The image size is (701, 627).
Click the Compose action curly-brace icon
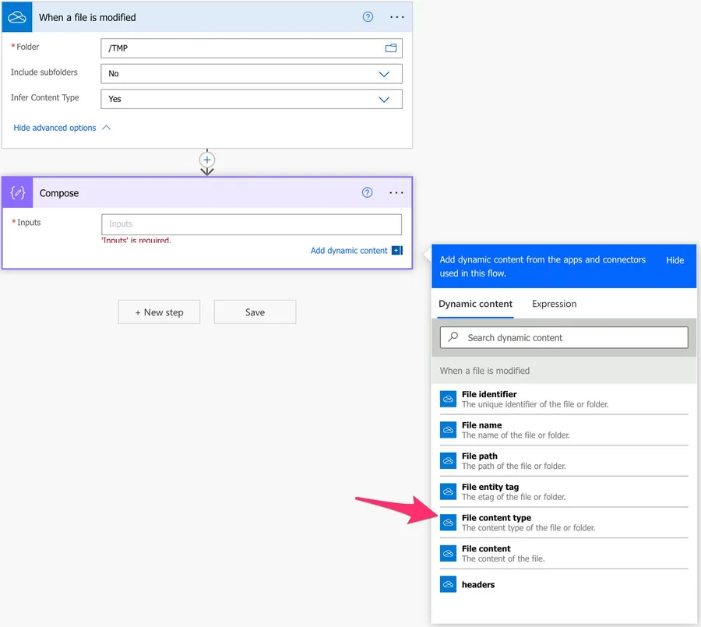pos(17,192)
